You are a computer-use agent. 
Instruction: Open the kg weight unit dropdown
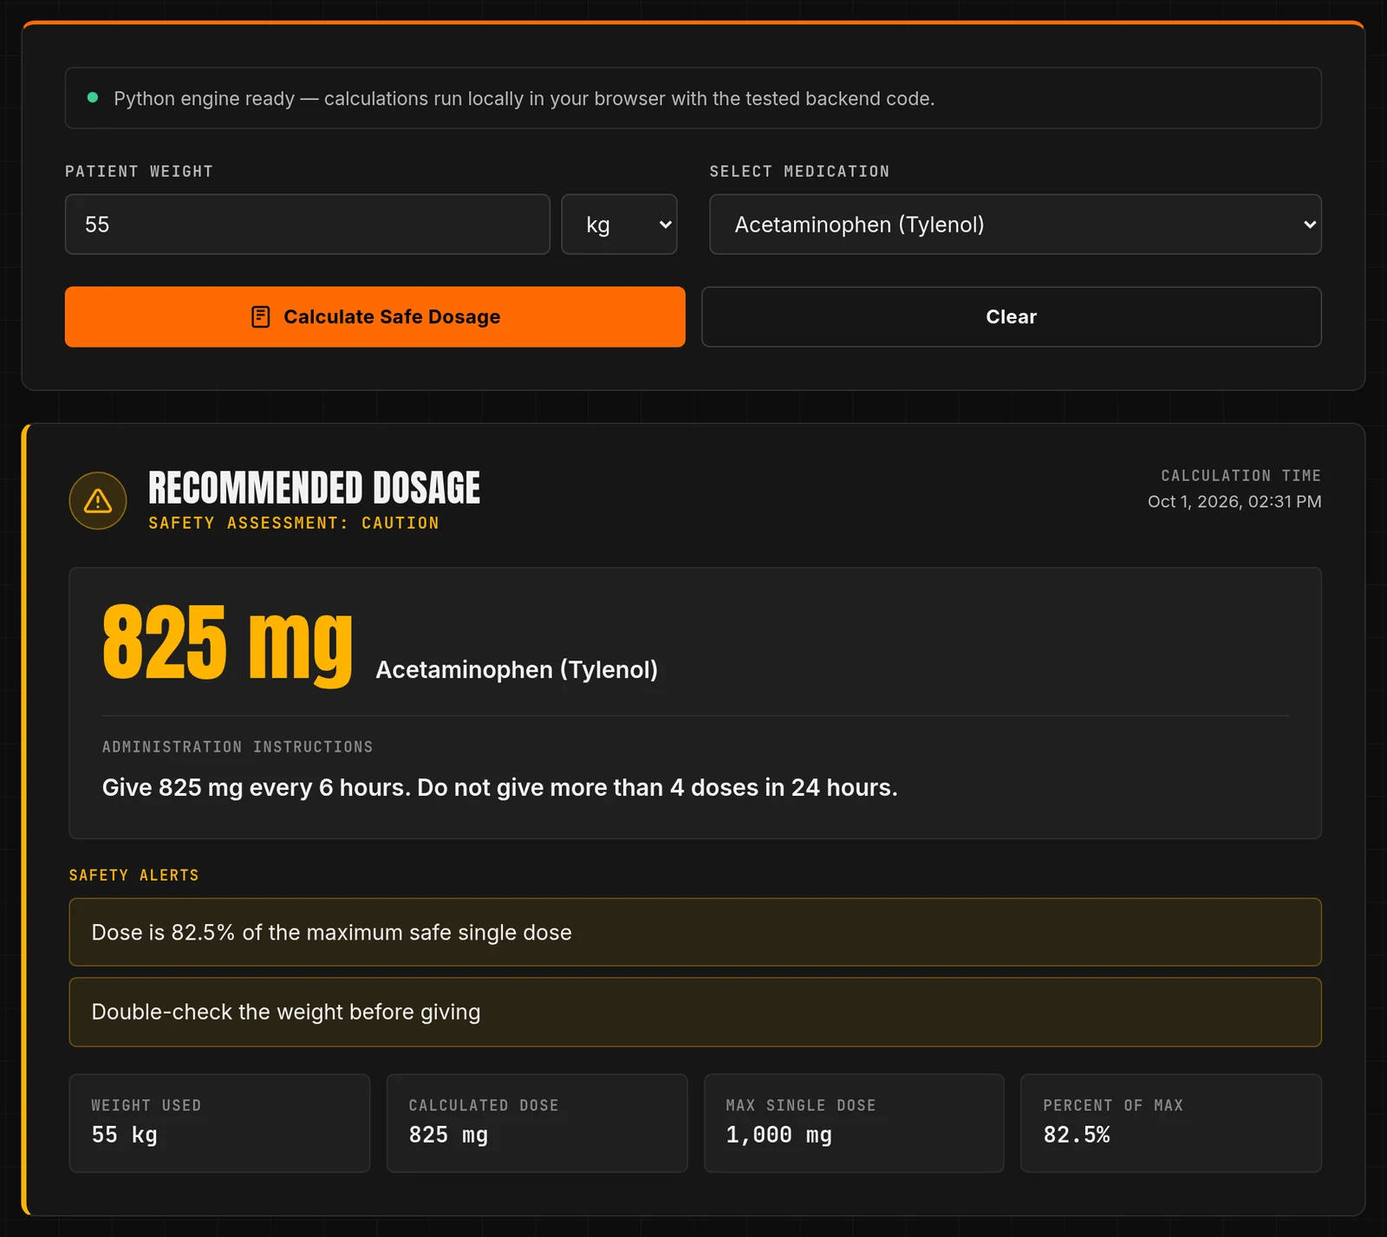(619, 225)
